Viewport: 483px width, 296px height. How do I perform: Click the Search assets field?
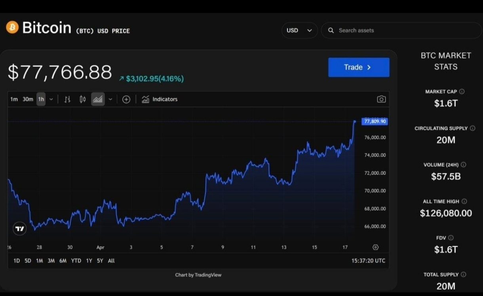[x=401, y=30]
